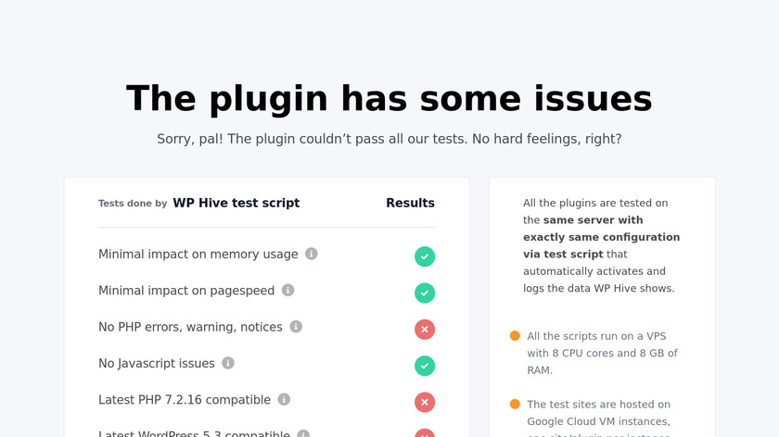Click green check for pagespeed result

point(425,293)
